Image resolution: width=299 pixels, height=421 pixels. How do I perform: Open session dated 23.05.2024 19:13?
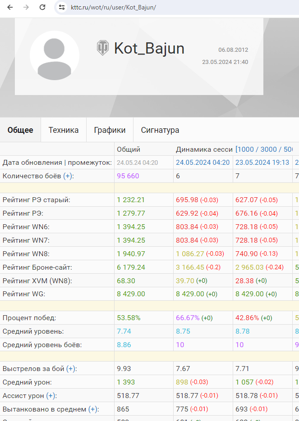click(x=262, y=163)
